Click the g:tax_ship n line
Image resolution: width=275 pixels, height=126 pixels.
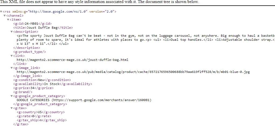42,120
